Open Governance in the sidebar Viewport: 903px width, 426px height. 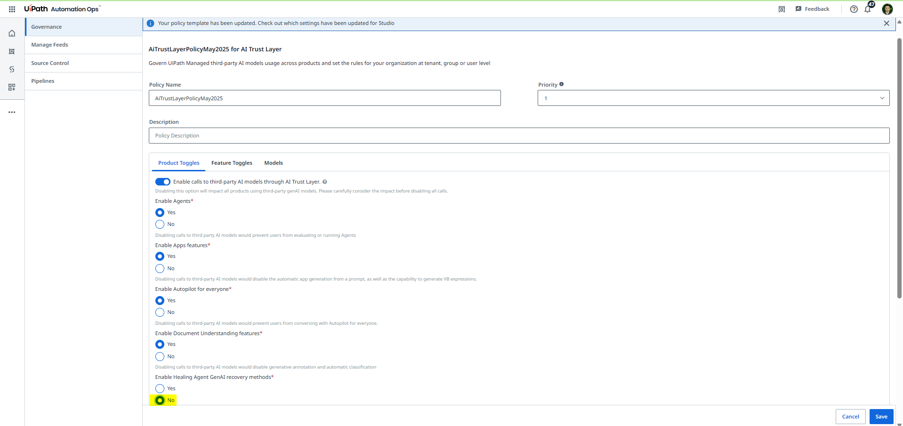coord(84,27)
